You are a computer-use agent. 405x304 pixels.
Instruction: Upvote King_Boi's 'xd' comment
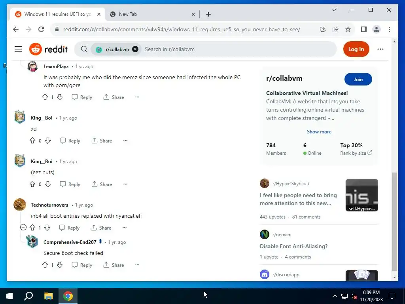(x=32, y=141)
